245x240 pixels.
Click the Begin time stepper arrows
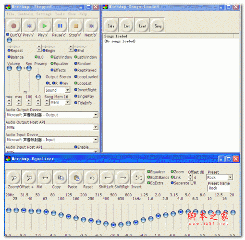coord(39,48)
